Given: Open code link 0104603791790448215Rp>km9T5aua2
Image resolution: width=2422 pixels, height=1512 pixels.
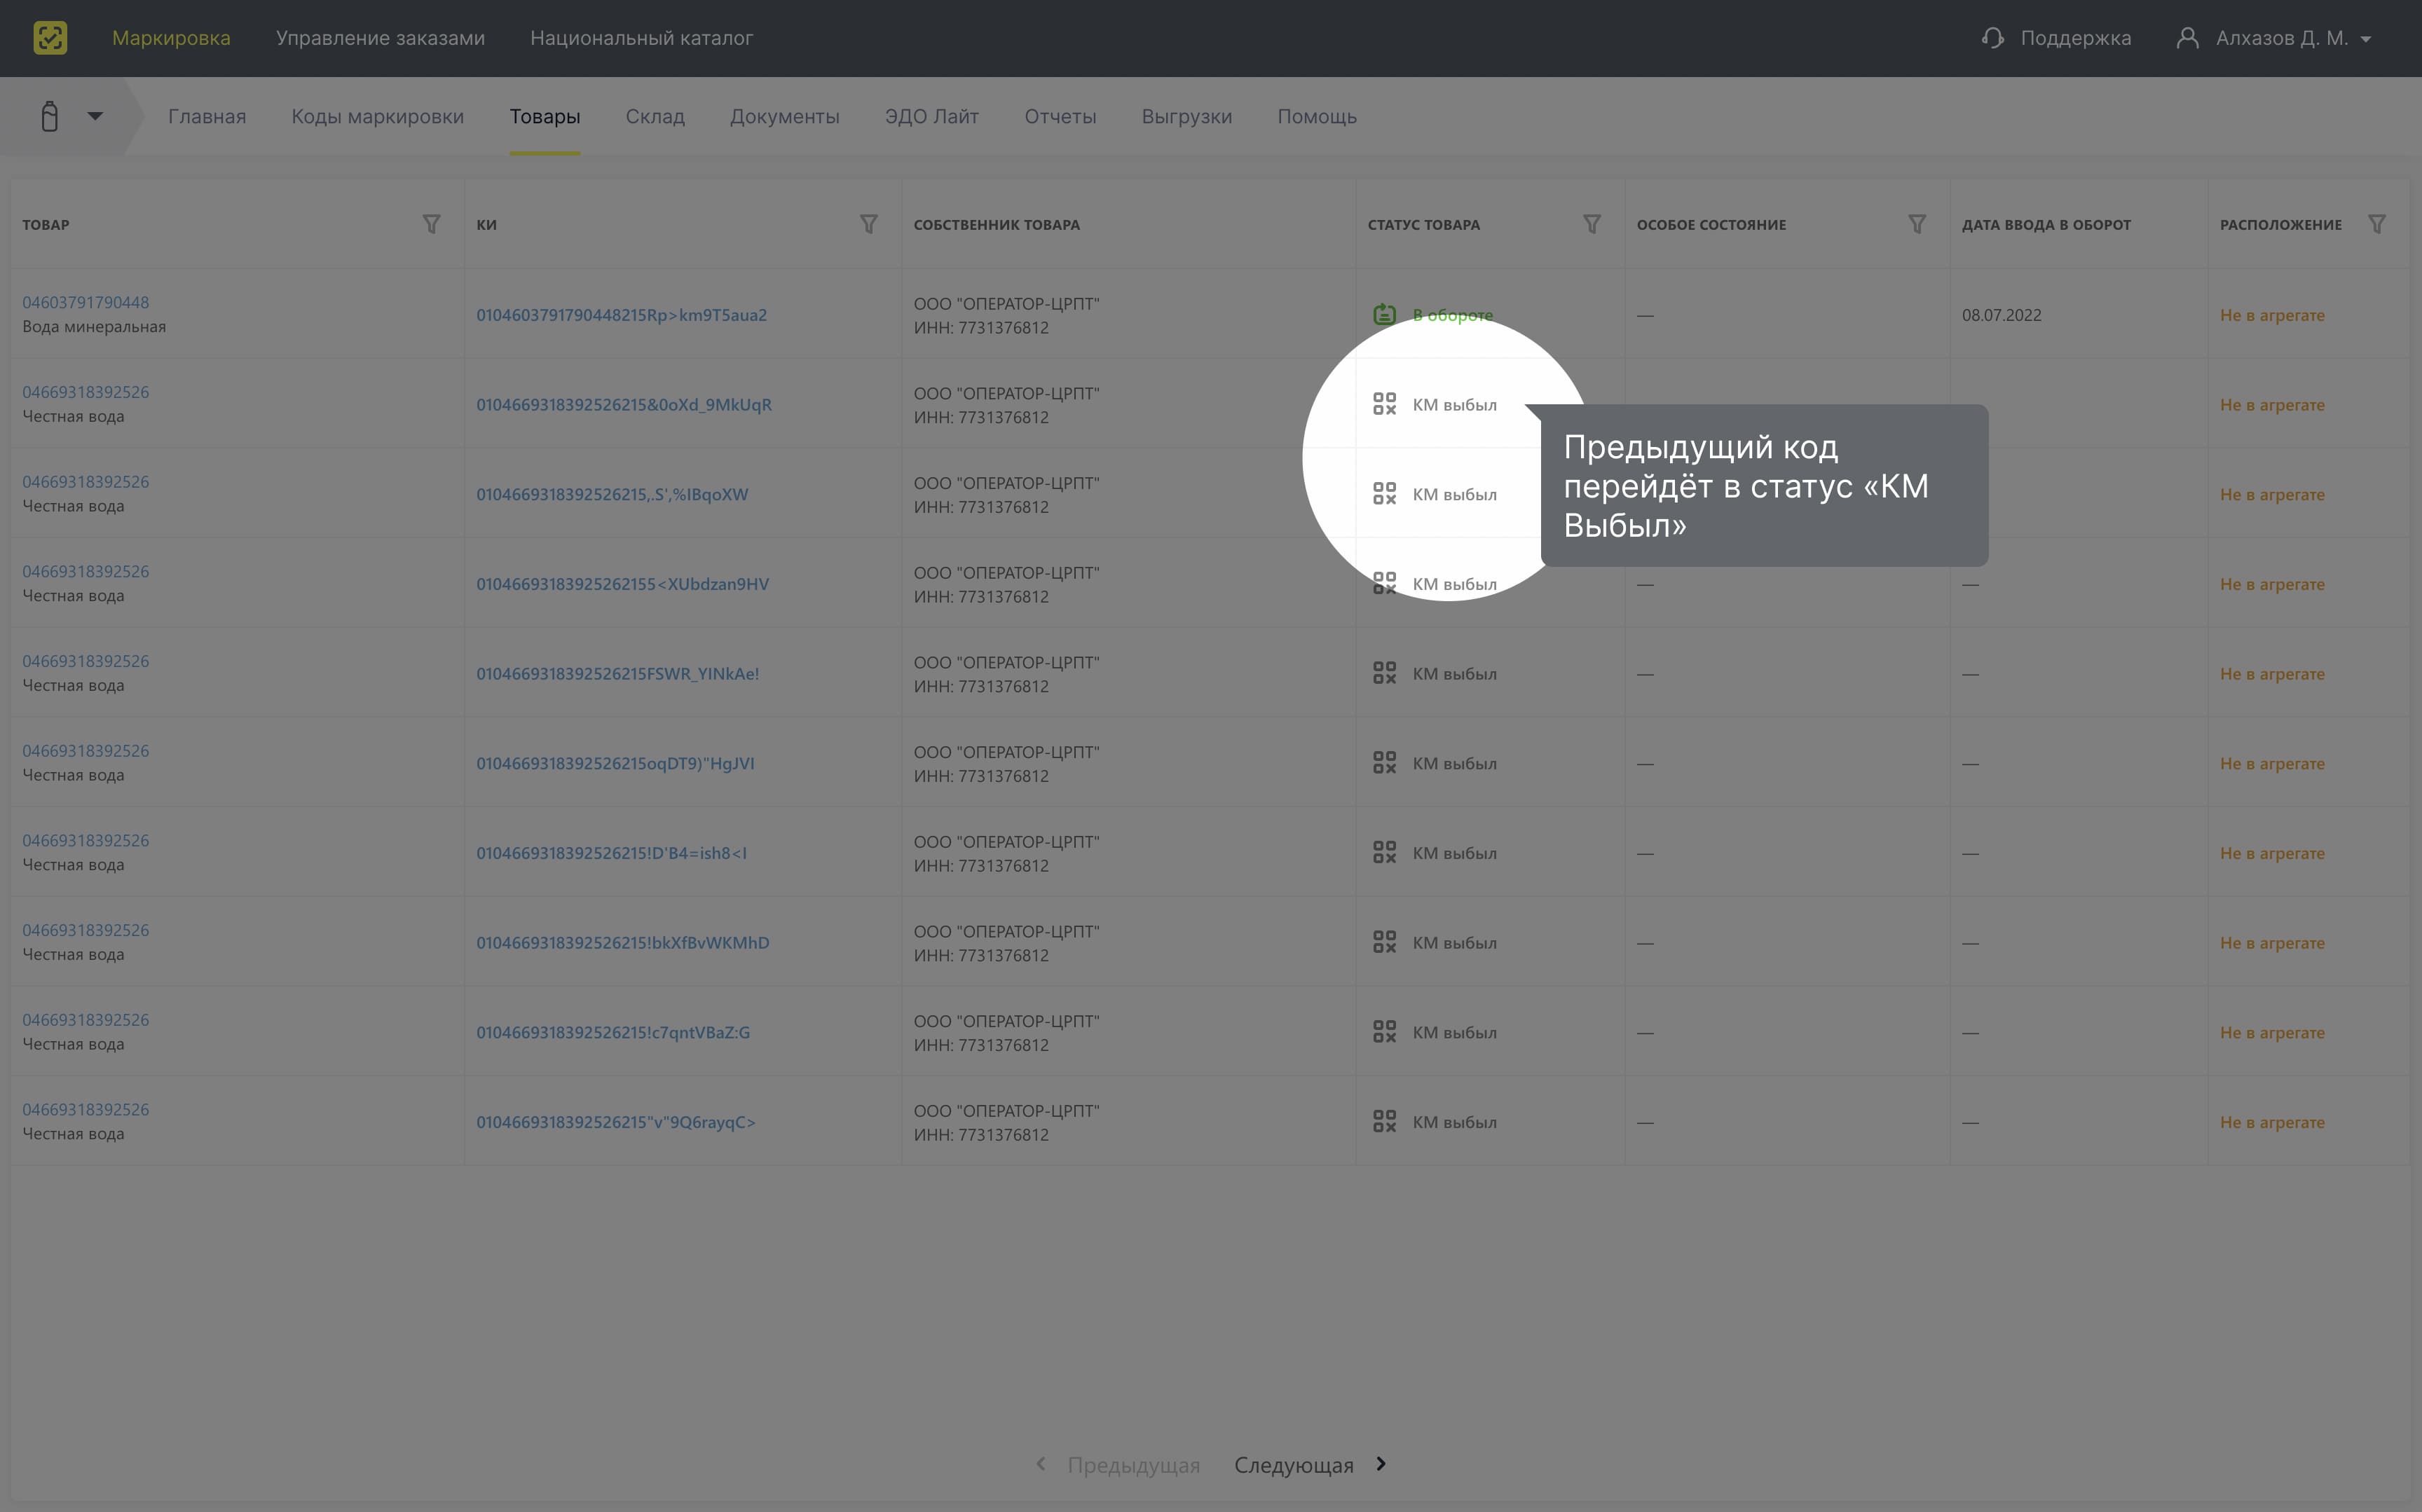Looking at the screenshot, I should pyautogui.click(x=621, y=315).
